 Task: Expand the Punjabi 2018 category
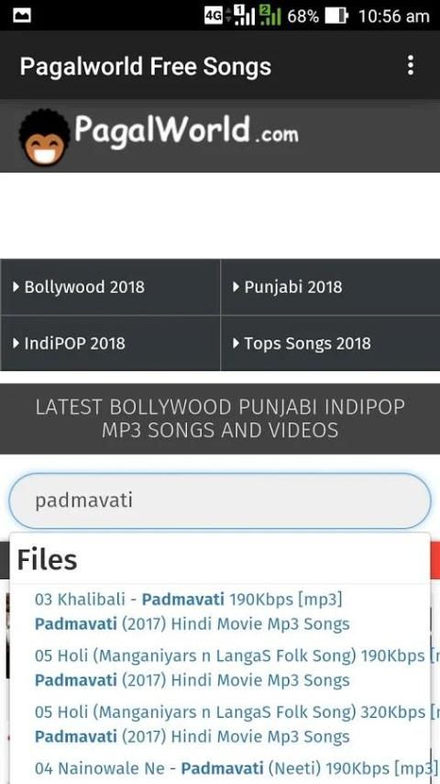(330, 287)
